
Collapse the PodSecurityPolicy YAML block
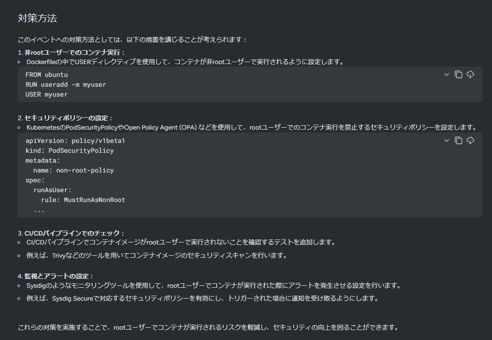point(447,140)
